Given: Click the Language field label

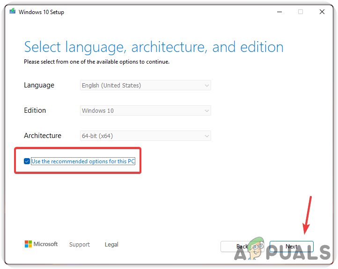Looking at the screenshot, I should 39,85.
